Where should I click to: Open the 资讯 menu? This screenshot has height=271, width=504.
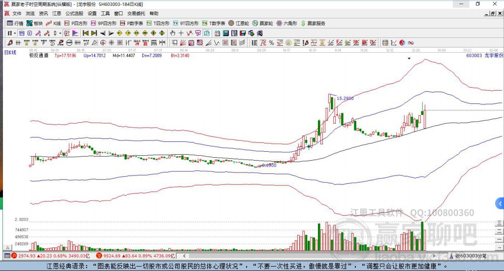43,13
